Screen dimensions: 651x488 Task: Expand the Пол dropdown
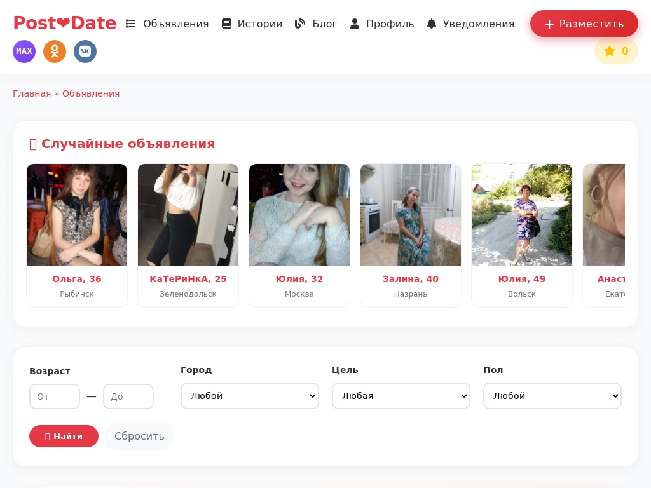pyautogui.click(x=552, y=396)
